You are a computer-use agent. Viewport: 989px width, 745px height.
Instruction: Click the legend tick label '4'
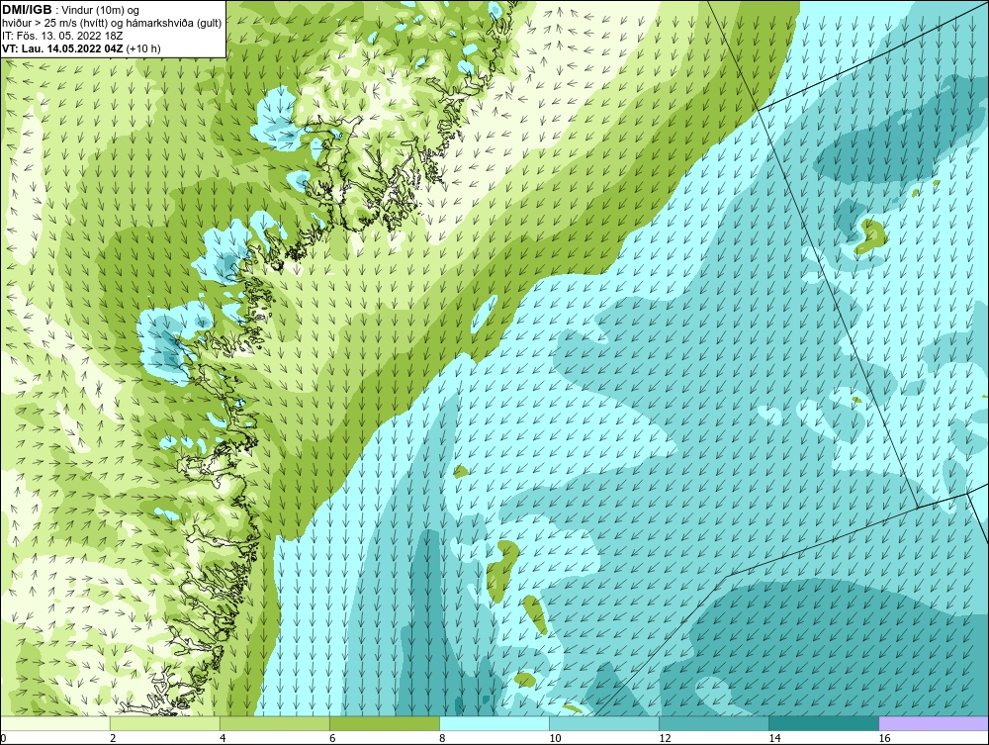pyautogui.click(x=222, y=738)
